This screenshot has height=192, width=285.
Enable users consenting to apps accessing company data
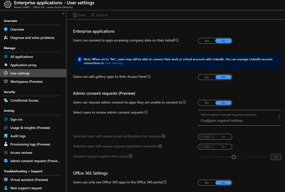207,41
